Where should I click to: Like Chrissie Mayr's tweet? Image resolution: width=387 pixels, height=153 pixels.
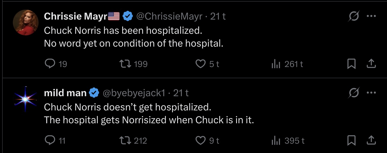(x=200, y=64)
